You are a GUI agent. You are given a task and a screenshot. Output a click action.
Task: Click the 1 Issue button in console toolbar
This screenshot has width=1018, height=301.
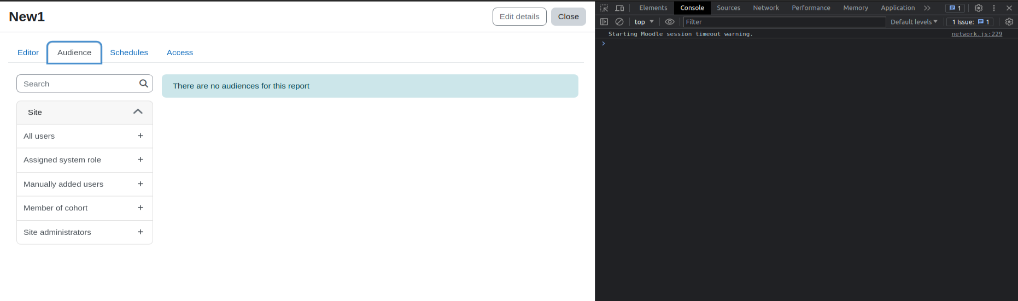[x=970, y=22]
